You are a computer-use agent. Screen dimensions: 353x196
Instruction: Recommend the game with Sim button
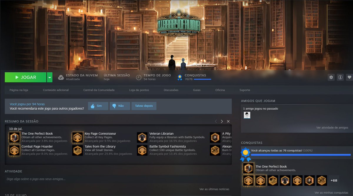click(x=98, y=106)
